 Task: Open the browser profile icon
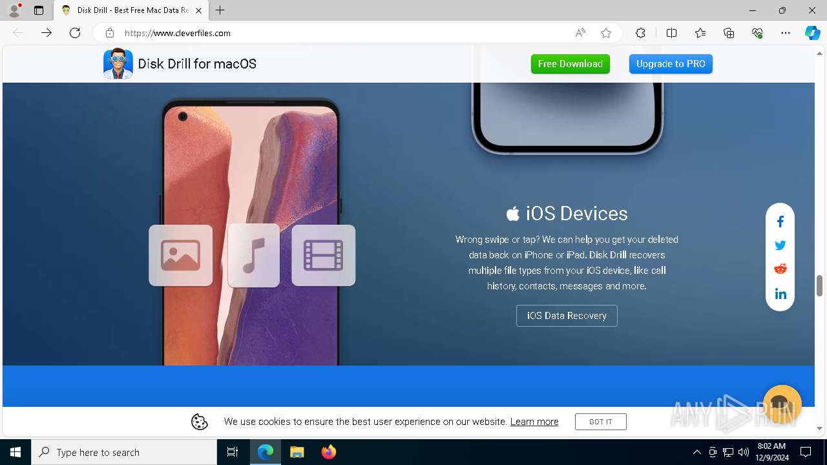pos(14,10)
